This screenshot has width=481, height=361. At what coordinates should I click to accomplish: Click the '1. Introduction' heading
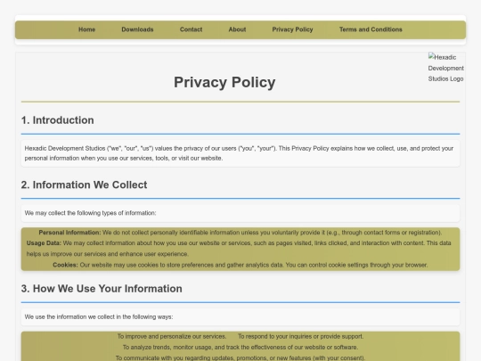[57, 120]
